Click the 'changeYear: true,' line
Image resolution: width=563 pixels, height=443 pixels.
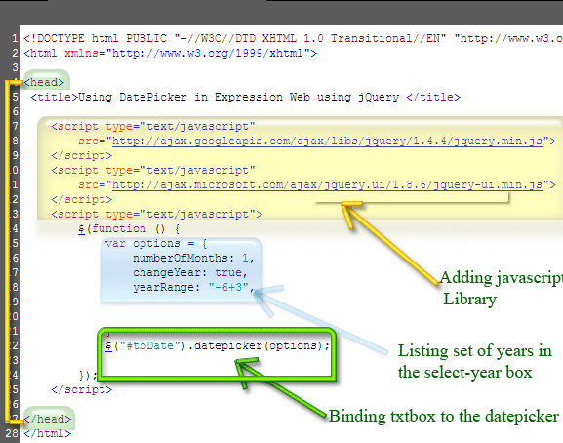pyautogui.click(x=190, y=273)
